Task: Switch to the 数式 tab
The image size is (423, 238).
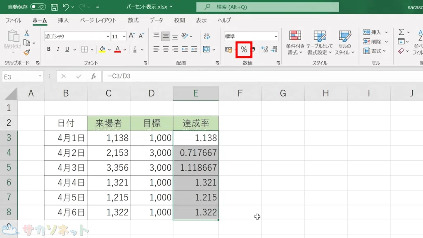Action: coord(133,20)
